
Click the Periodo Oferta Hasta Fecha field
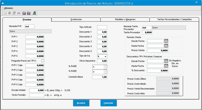(x=155, y=46)
